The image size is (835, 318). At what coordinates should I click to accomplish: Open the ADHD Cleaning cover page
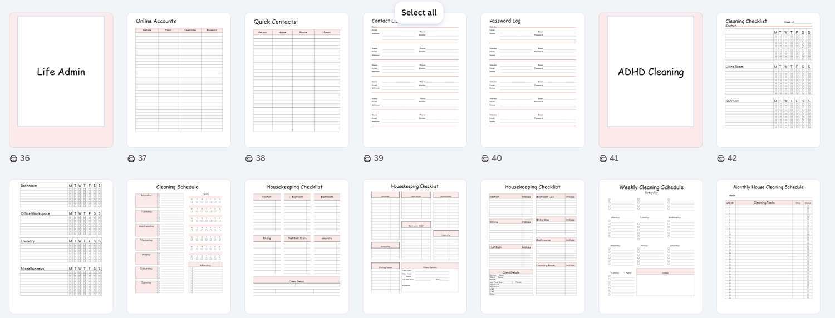651,80
